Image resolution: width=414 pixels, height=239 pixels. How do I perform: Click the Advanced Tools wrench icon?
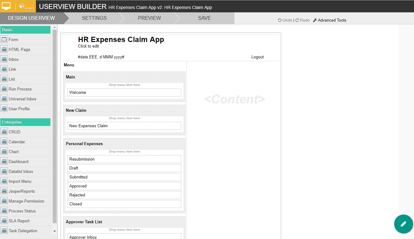315,20
